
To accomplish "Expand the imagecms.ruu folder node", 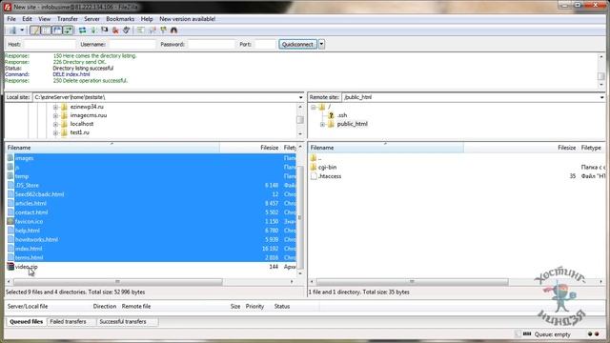I will [55, 115].
